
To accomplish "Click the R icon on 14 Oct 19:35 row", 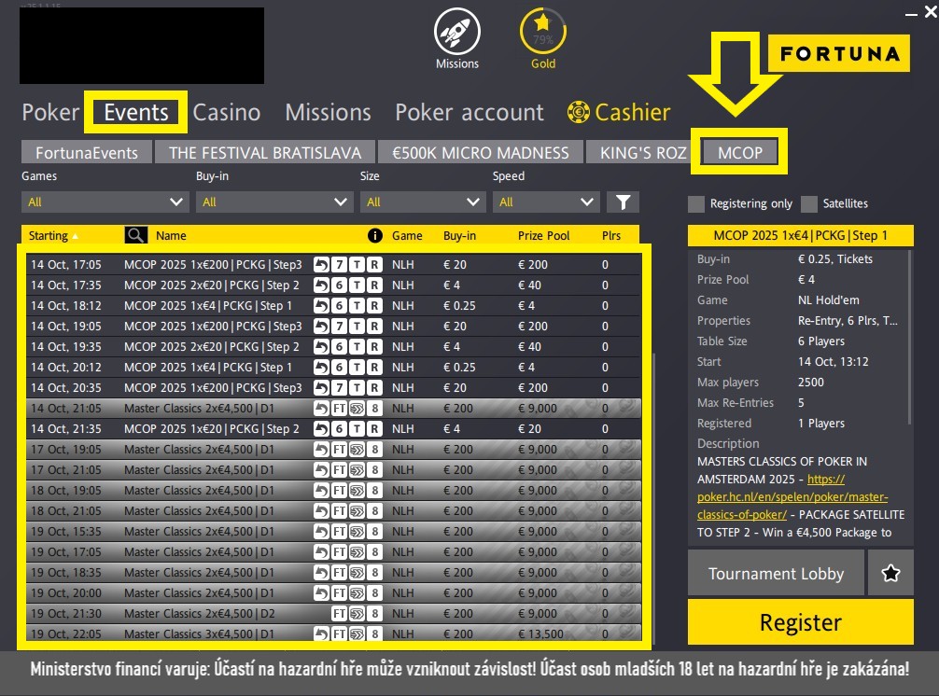I will 374,346.
